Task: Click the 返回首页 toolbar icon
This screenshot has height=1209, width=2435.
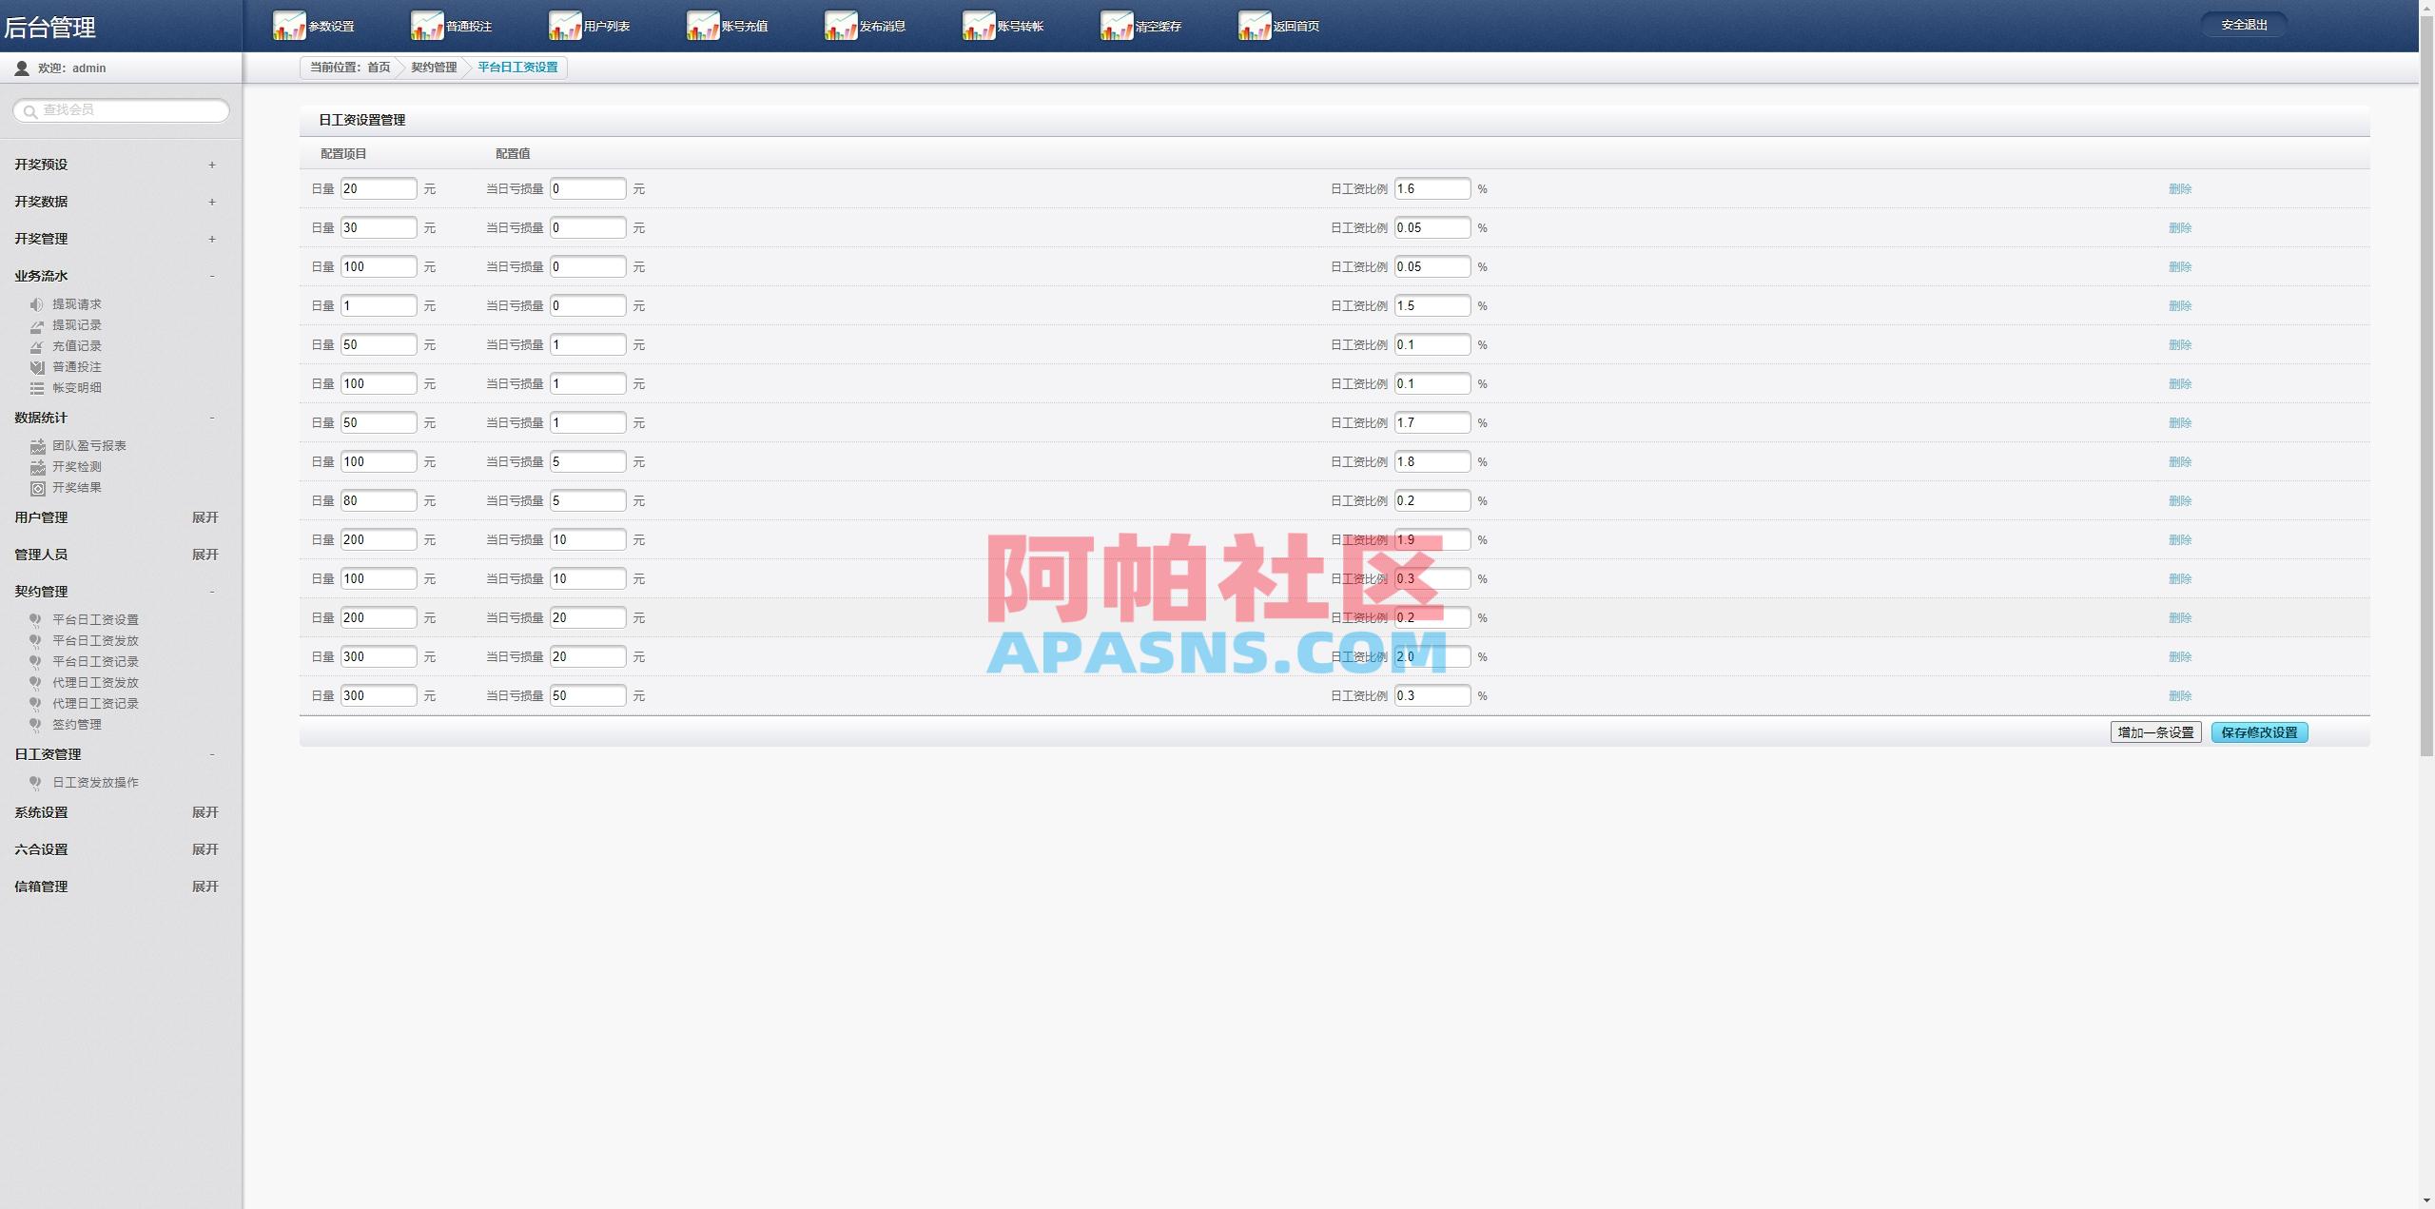Action: (1255, 26)
